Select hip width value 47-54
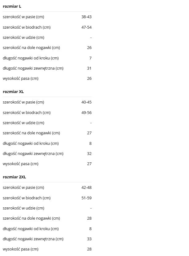 click(86, 27)
